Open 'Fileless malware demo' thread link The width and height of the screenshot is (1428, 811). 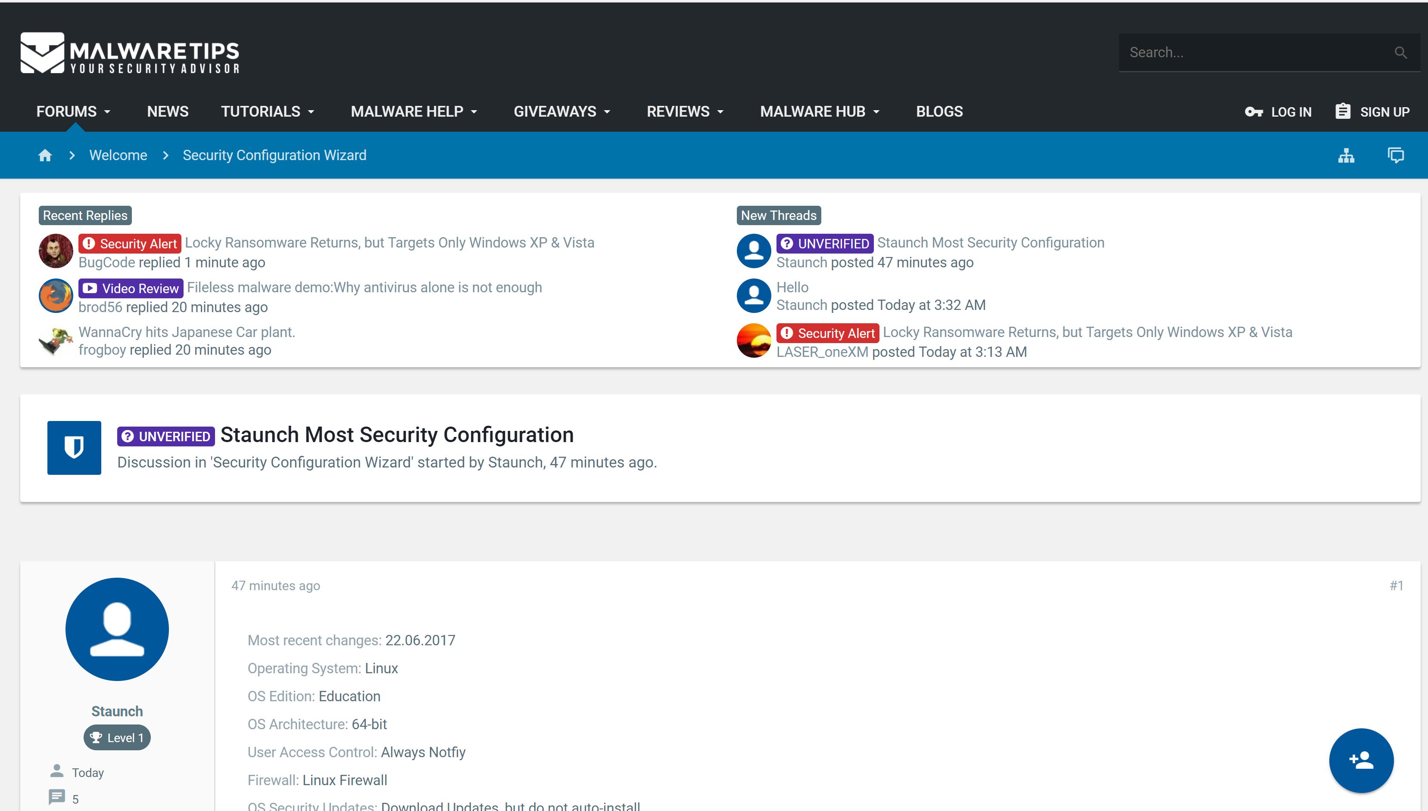(364, 288)
